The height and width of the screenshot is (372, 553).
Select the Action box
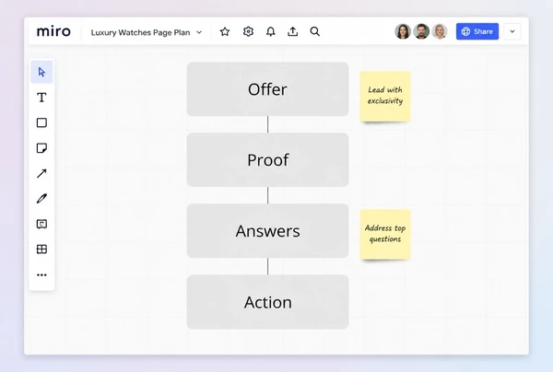pyautogui.click(x=267, y=302)
